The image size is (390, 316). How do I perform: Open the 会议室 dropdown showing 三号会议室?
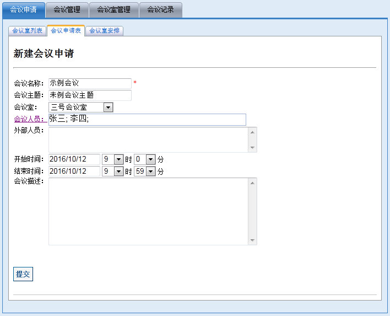[81, 108]
